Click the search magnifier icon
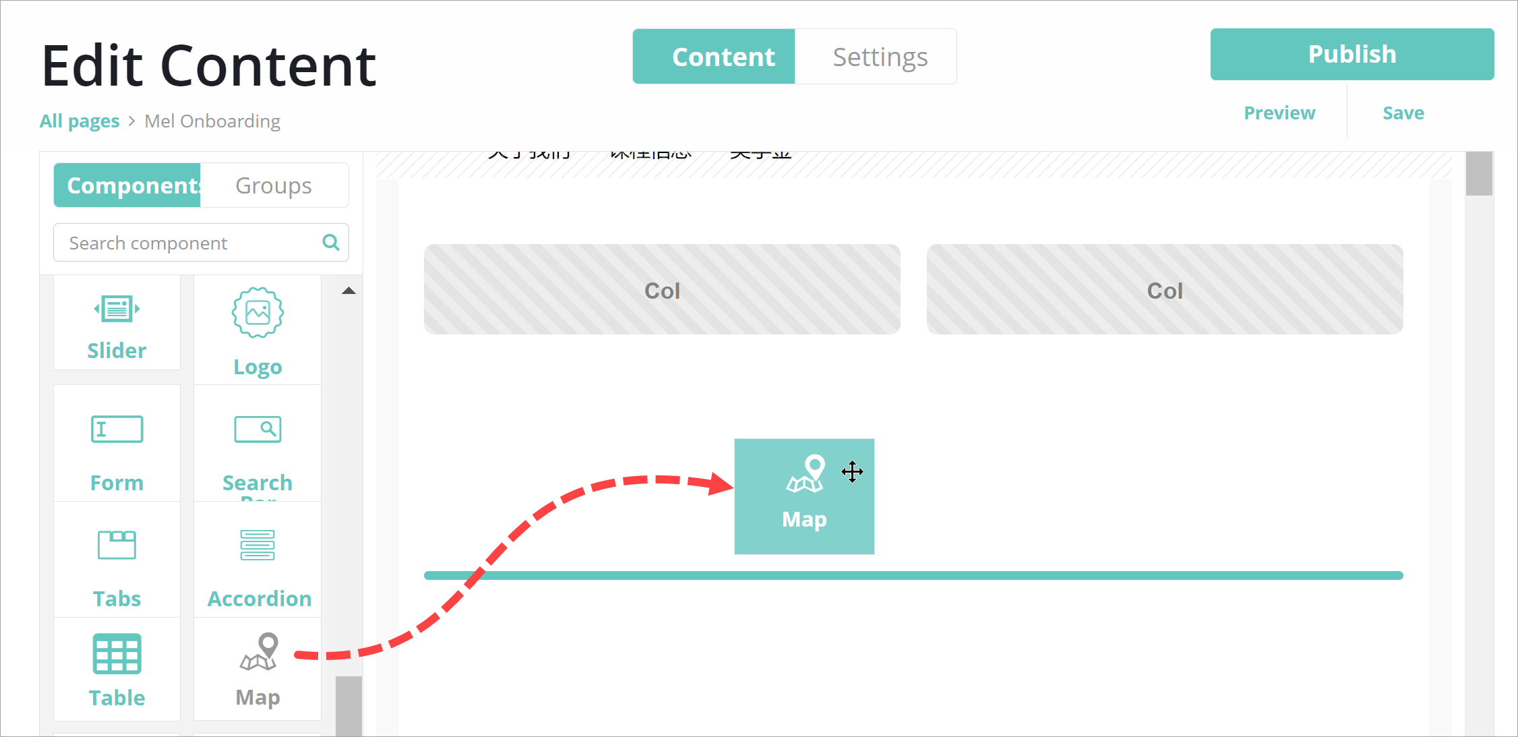Screen dimensions: 1518x737 [x=331, y=242]
